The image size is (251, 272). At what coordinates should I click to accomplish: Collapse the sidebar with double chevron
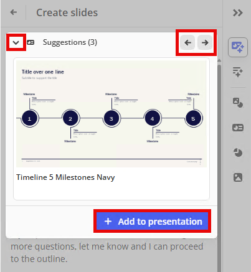click(238, 13)
